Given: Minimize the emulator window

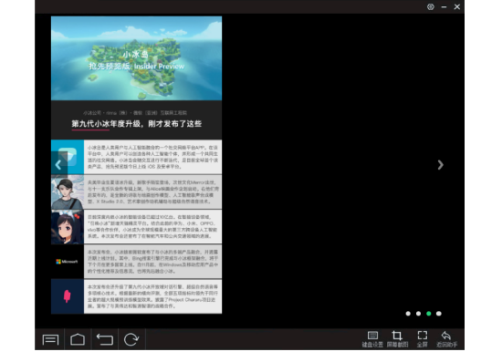Looking at the screenshot, I should [444, 6].
